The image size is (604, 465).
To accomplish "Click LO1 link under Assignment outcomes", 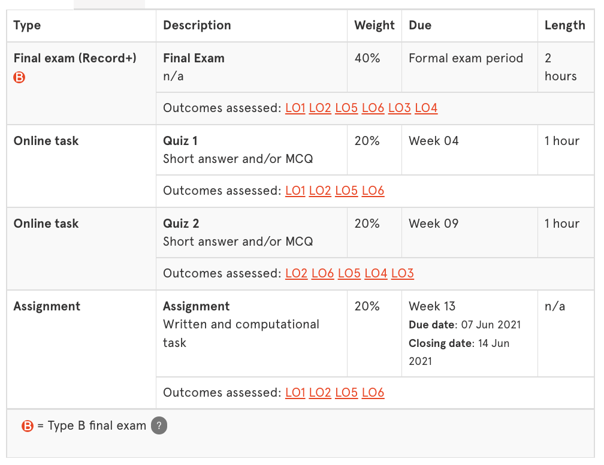I will click(295, 393).
